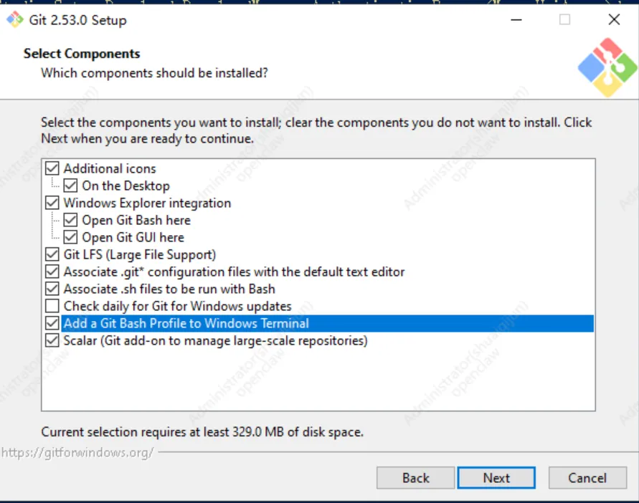Uncheck Git LFS (Large File Support)

[x=52, y=254]
